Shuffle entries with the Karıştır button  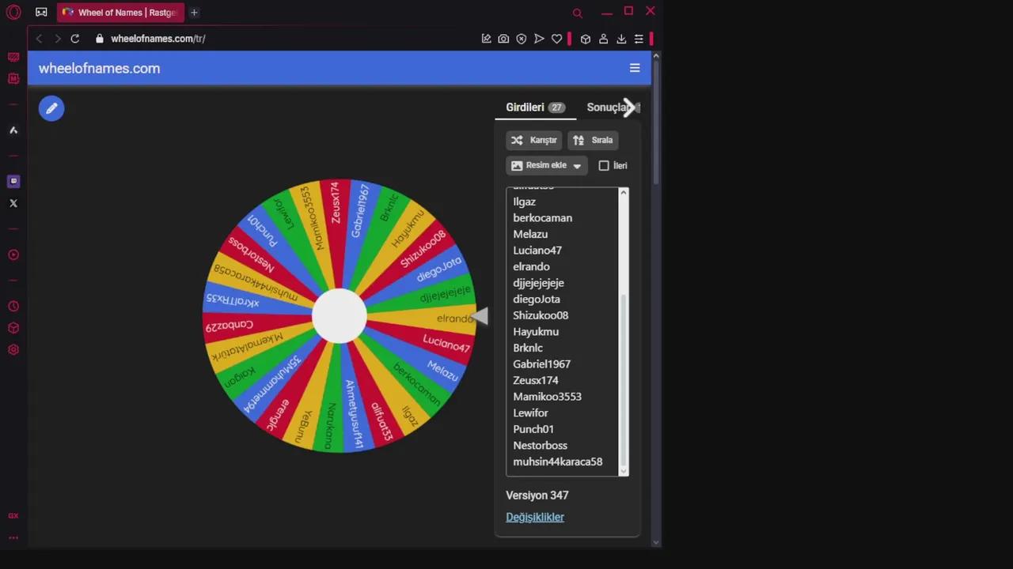534,140
